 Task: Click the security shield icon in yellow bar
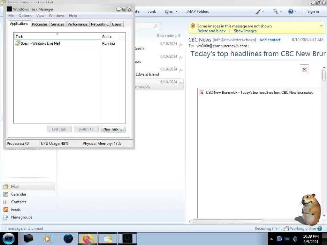coord(193,26)
